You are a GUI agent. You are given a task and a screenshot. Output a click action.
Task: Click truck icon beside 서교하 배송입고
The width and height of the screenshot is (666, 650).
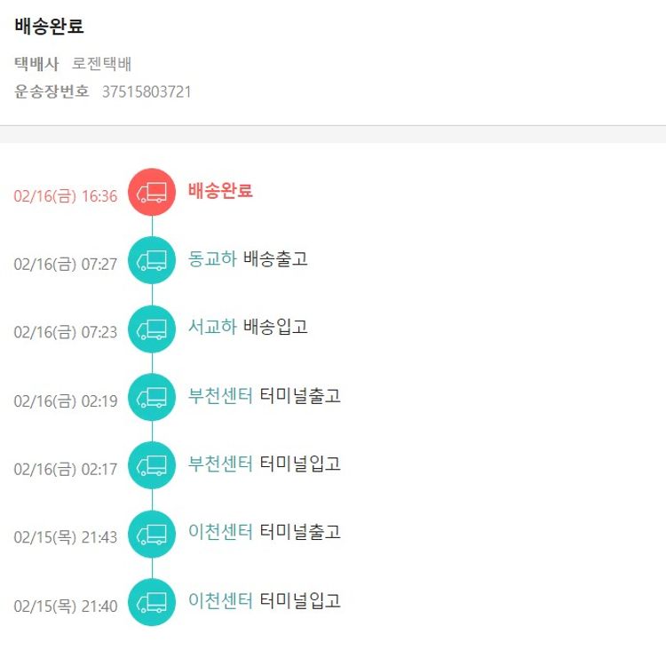click(152, 329)
